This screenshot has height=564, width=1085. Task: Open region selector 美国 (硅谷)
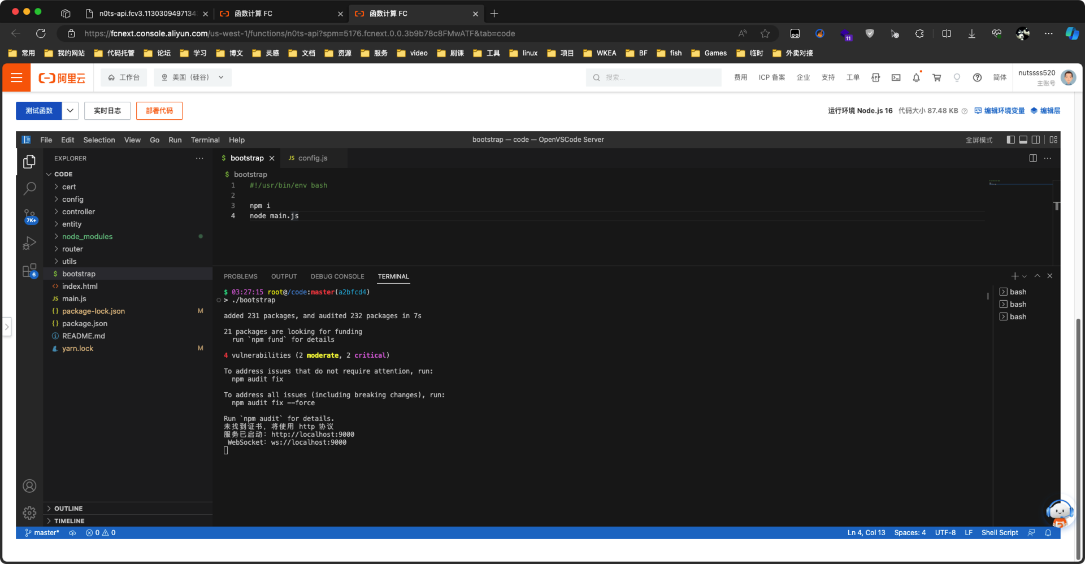tap(193, 77)
